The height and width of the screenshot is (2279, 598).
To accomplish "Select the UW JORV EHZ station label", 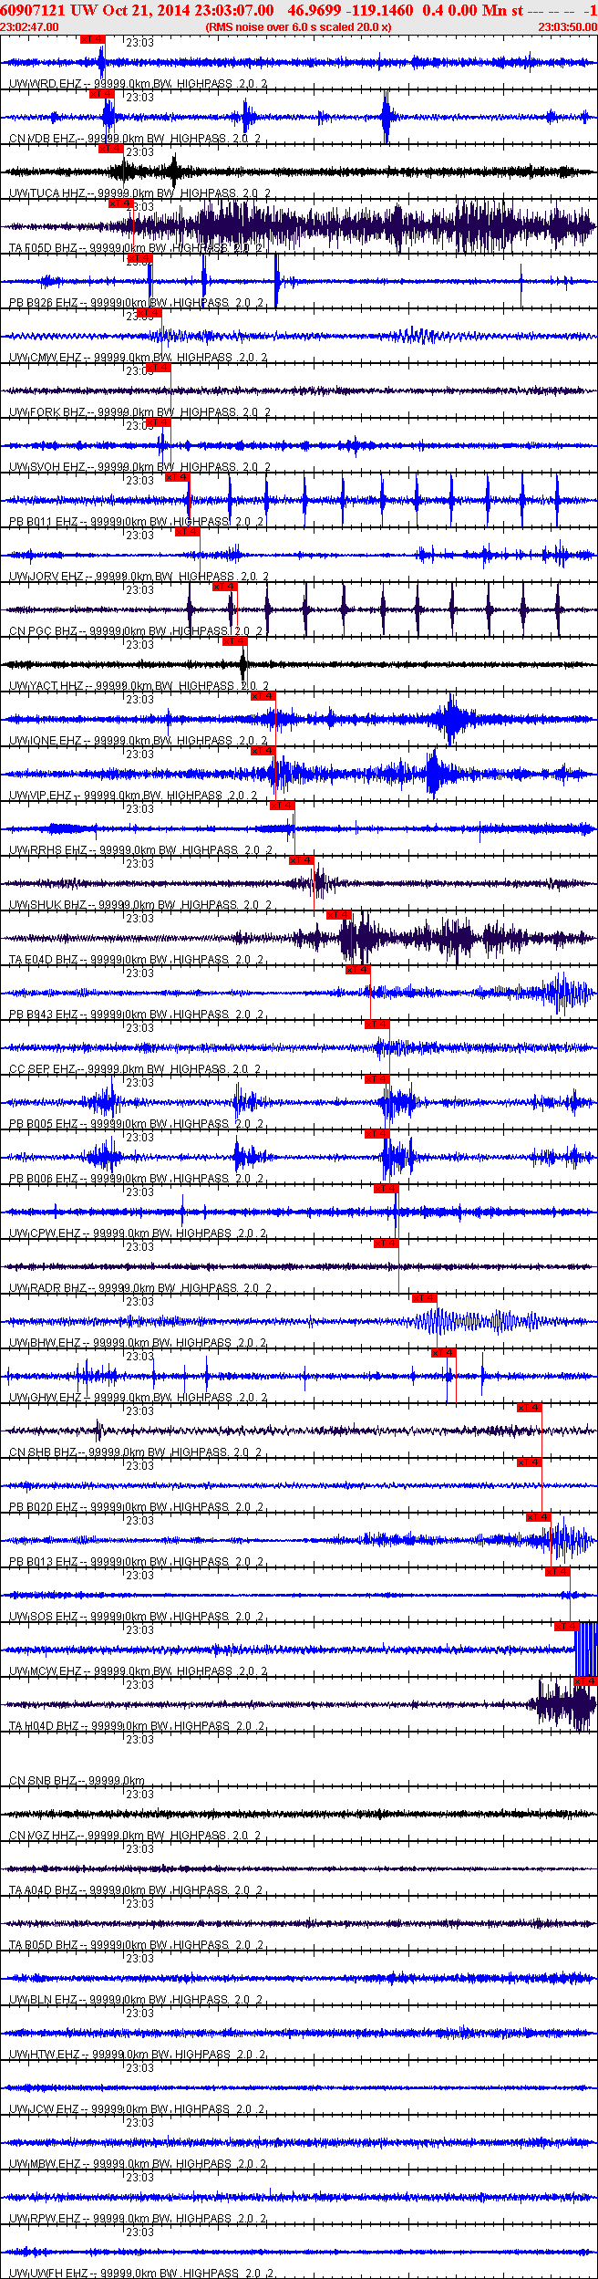I will tap(139, 577).
